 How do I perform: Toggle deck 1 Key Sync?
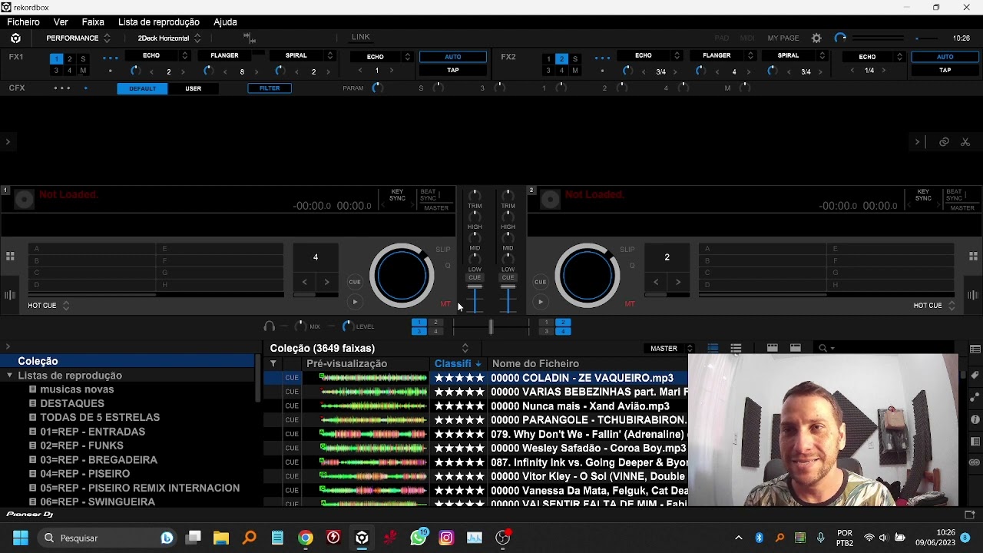(397, 195)
